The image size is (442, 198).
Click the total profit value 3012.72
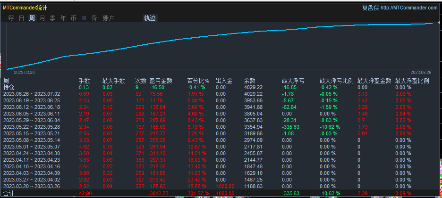(x=159, y=193)
